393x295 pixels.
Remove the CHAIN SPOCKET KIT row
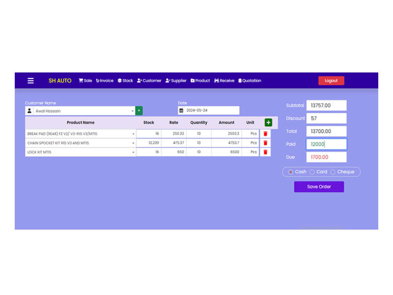tap(266, 143)
